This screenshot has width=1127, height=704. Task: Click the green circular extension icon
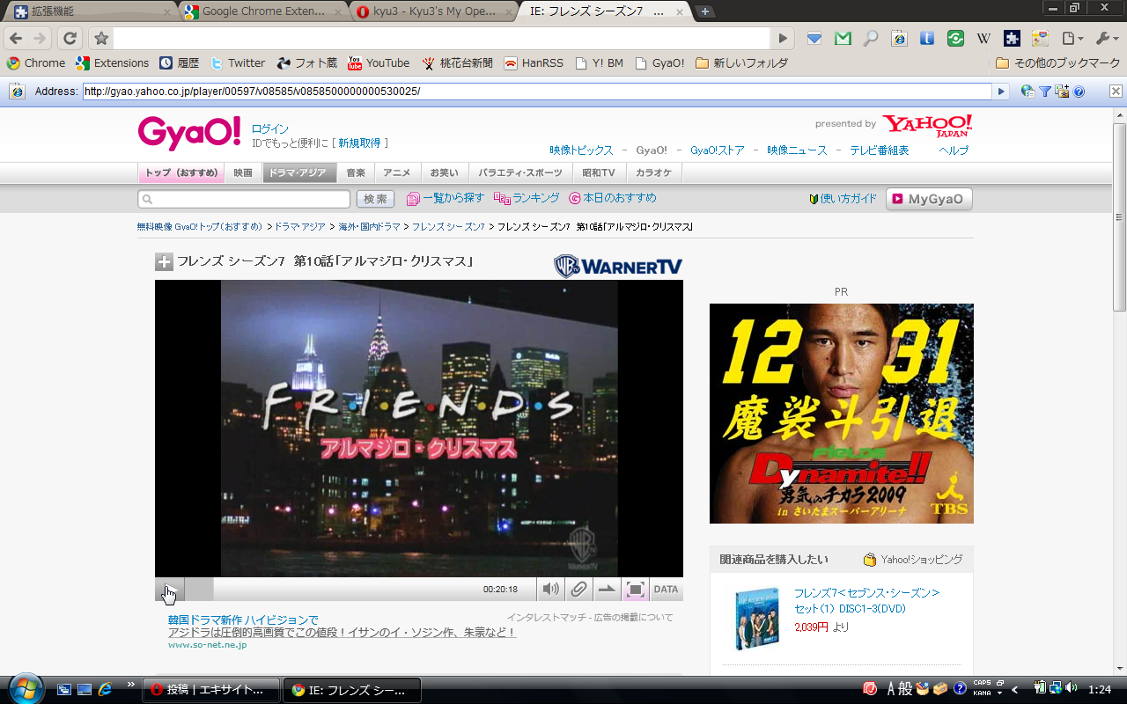tap(955, 39)
